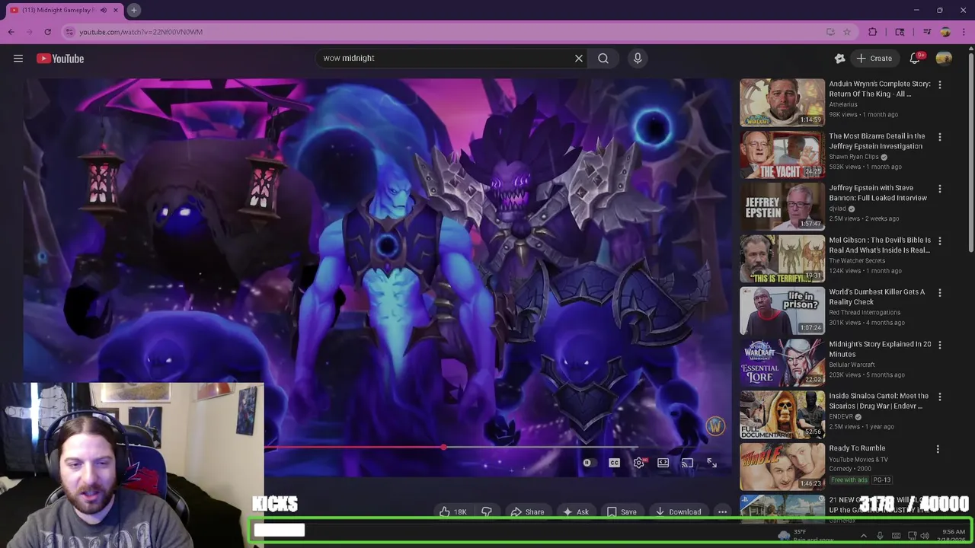The width and height of the screenshot is (975, 548).
Task: Switch to theater mode in player
Action: pos(663,463)
